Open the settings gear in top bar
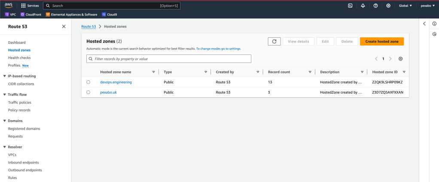 (x=388, y=6)
